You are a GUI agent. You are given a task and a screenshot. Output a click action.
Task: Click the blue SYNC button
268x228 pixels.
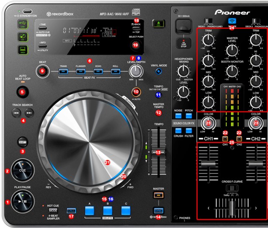158,211
